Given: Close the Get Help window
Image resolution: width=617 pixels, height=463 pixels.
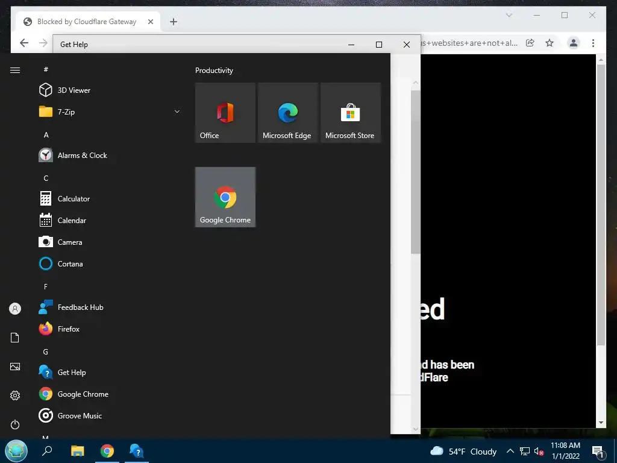Looking at the screenshot, I should [x=407, y=45].
